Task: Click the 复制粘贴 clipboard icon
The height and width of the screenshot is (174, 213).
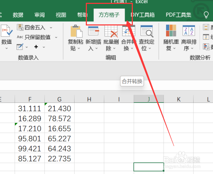Action: (76, 31)
